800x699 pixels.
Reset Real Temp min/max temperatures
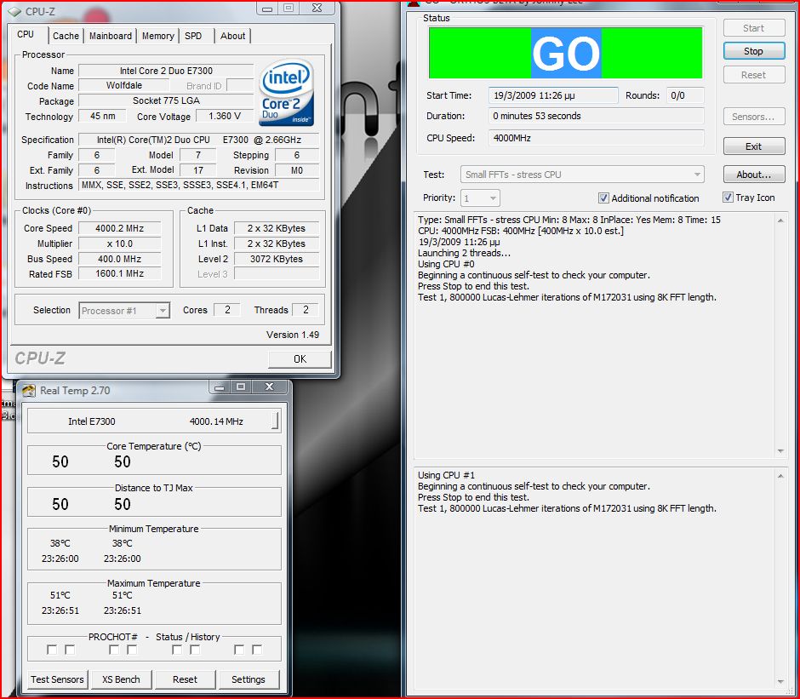[x=185, y=679]
